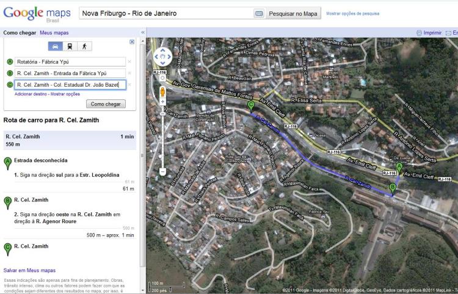Click the Street View pegman icon
The image size is (458, 294).
pos(162,92)
